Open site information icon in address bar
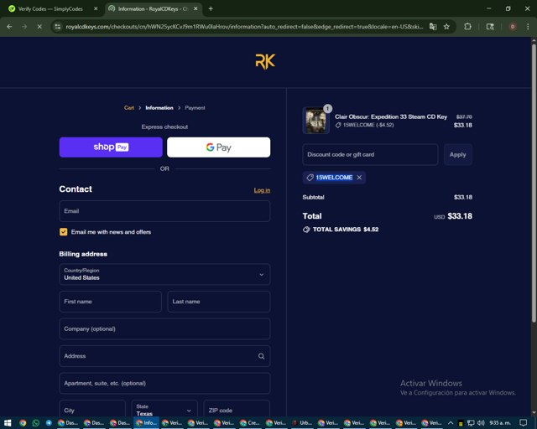 (x=58, y=26)
